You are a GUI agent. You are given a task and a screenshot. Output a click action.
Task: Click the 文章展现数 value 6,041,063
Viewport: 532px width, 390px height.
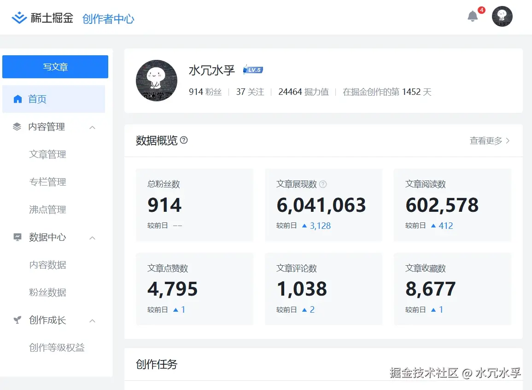coord(322,205)
